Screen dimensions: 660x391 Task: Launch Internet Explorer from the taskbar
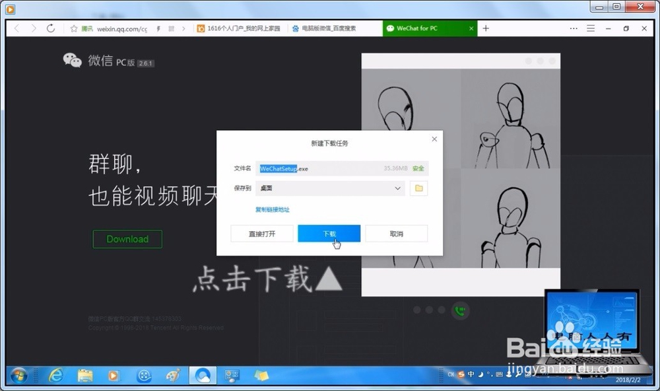(x=56, y=376)
